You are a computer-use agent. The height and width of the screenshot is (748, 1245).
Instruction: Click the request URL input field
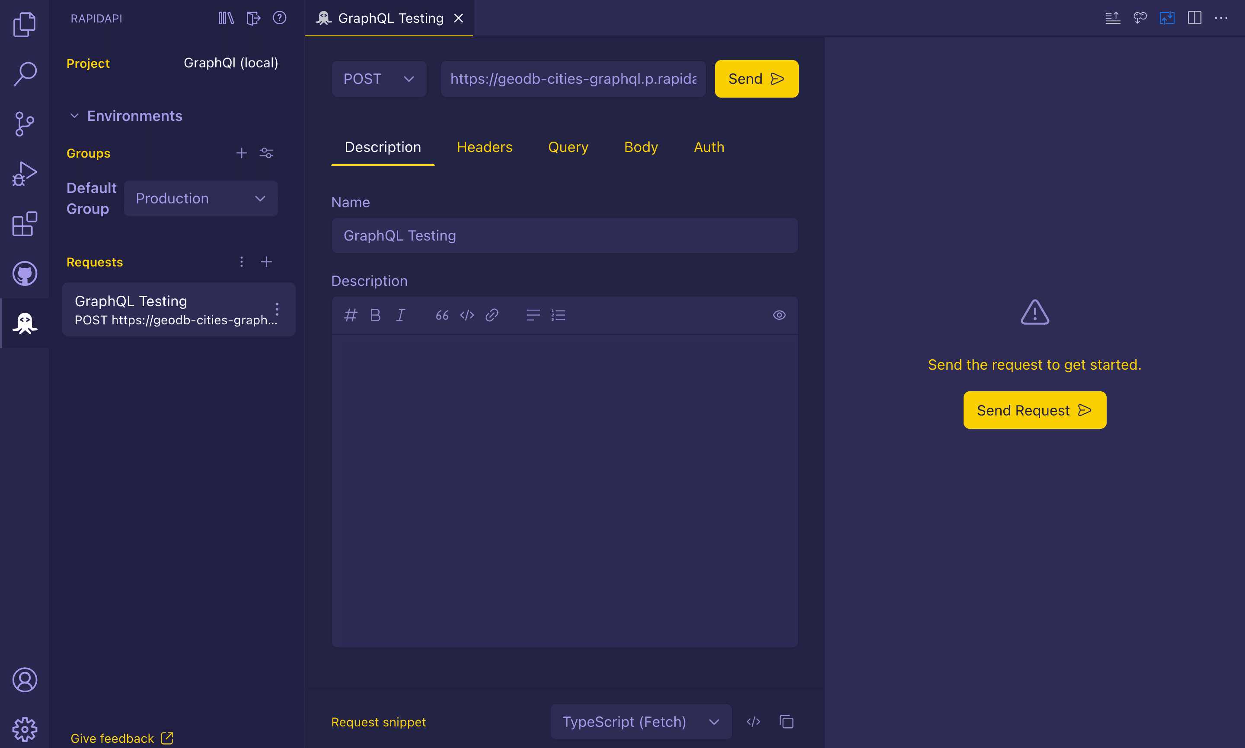(x=573, y=79)
